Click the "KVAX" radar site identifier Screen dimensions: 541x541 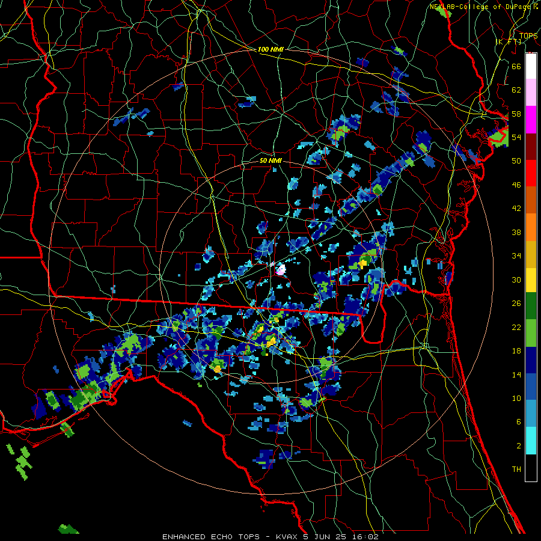[x=287, y=537]
